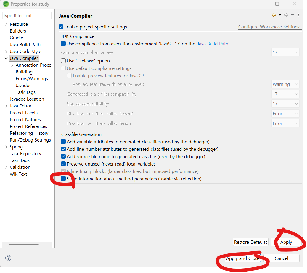
Task: Toggle Add source file name checkbox
Action: tap(63, 156)
